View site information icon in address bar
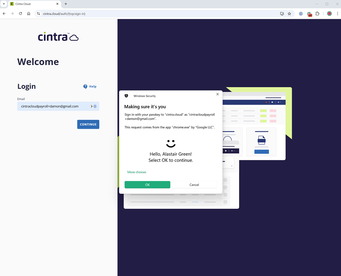The width and height of the screenshot is (341, 276). click(x=38, y=14)
